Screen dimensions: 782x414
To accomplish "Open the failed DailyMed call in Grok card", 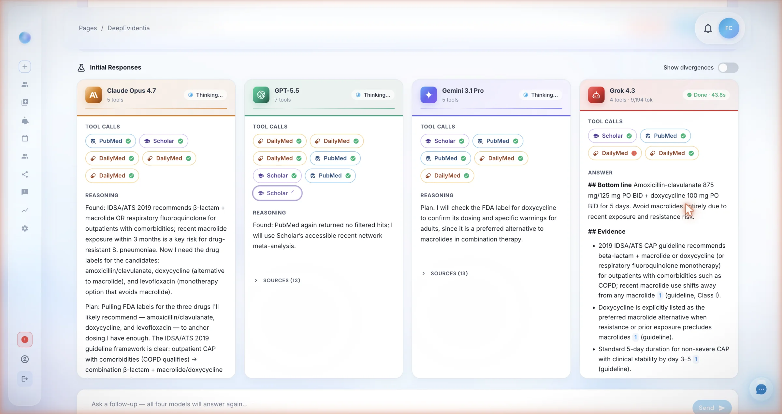I will (x=615, y=153).
